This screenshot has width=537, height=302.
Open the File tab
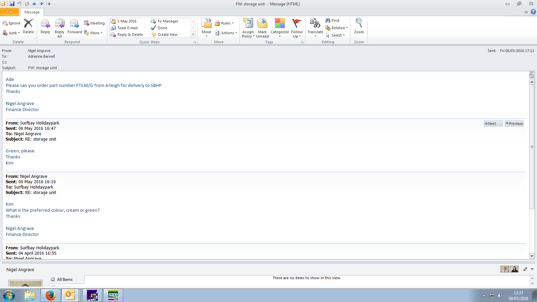click(9, 12)
